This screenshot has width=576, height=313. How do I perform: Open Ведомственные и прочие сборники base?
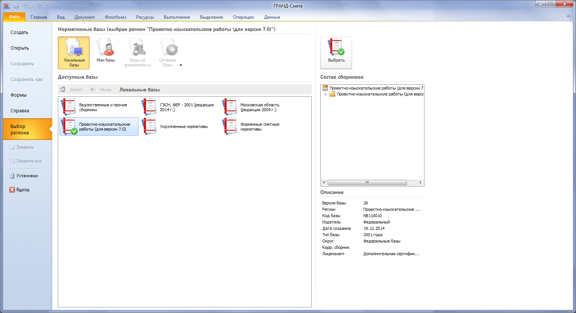point(98,107)
